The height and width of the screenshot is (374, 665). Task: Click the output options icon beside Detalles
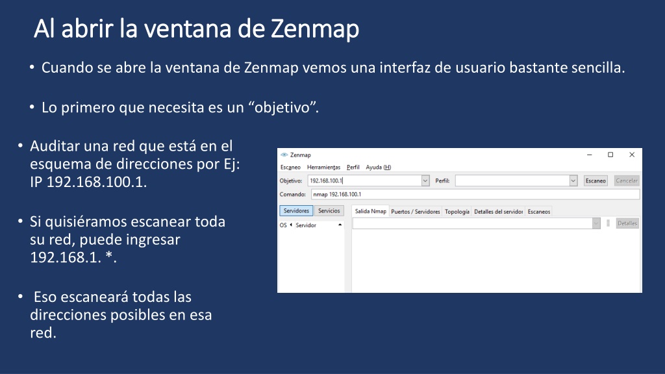[608, 223]
